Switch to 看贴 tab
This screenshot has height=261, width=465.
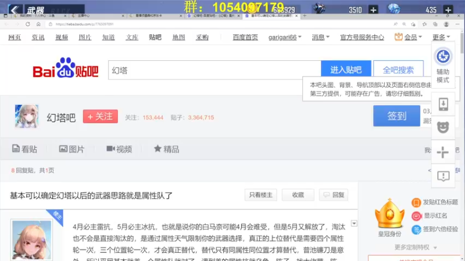[x=24, y=149]
